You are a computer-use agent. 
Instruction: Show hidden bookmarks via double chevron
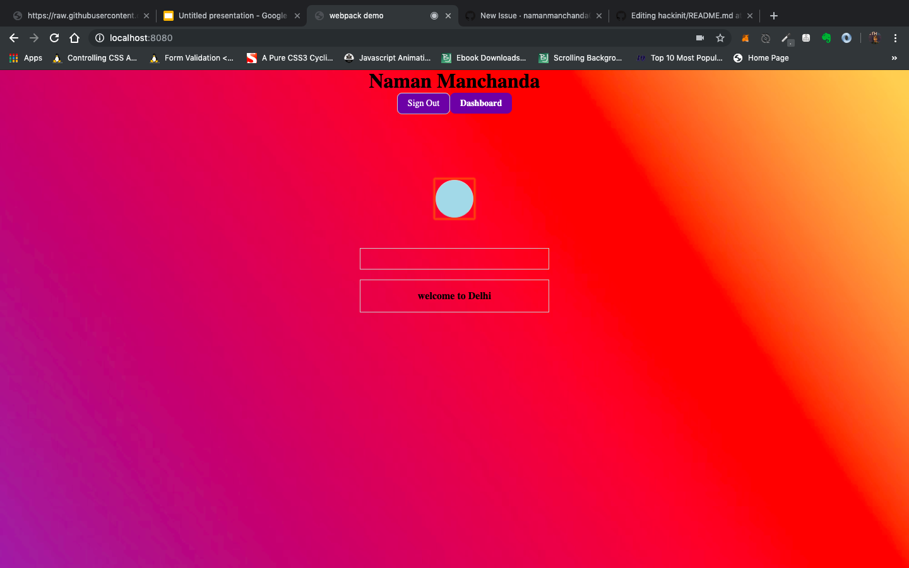tap(894, 58)
